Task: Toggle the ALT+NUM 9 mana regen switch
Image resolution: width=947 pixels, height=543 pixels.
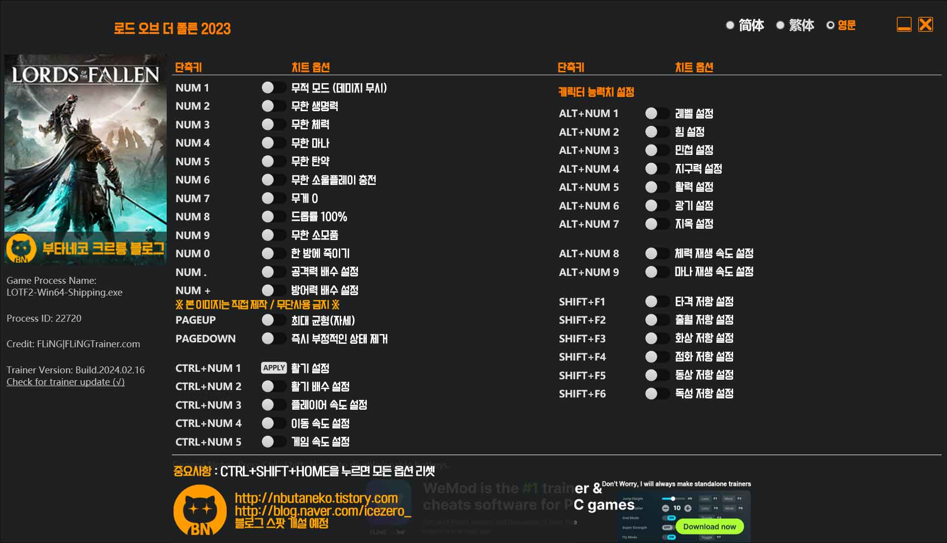Action: tap(657, 272)
